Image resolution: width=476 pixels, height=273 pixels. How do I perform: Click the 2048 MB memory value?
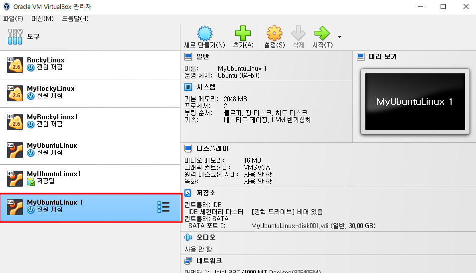click(x=235, y=99)
